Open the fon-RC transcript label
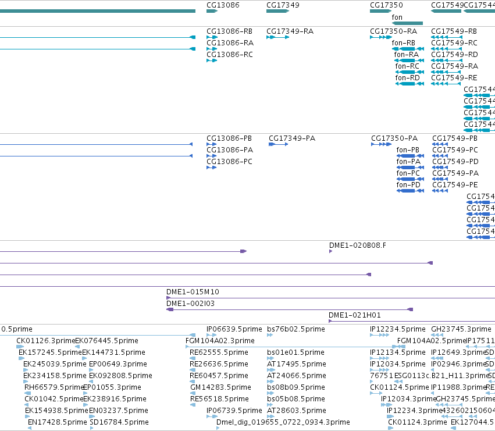495x431 pixels. pyautogui.click(x=407, y=66)
